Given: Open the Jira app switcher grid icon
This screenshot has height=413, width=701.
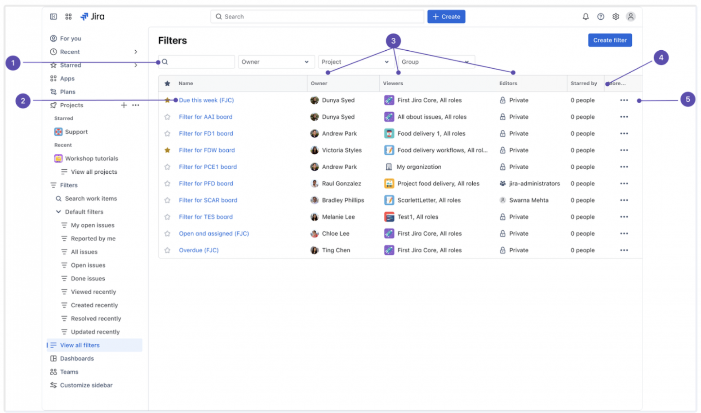Looking at the screenshot, I should coord(68,17).
